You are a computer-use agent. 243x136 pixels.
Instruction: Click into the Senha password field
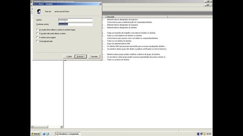tap(75, 20)
